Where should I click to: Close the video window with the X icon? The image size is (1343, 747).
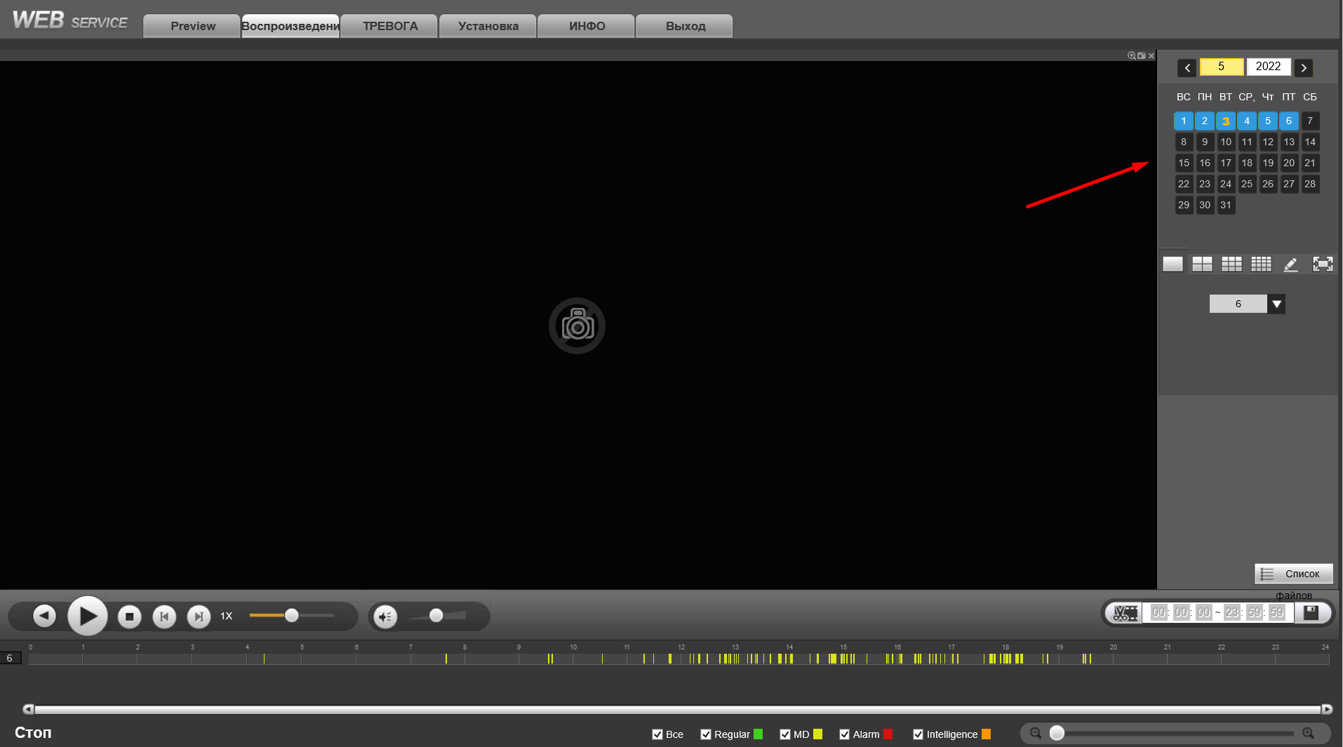[1151, 55]
